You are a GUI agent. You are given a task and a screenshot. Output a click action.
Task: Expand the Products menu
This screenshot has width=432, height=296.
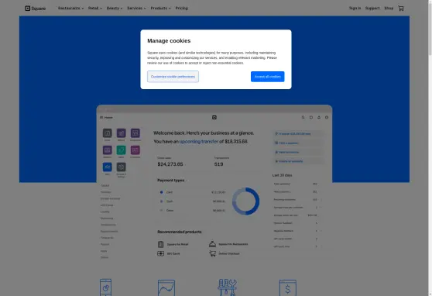pos(160,9)
